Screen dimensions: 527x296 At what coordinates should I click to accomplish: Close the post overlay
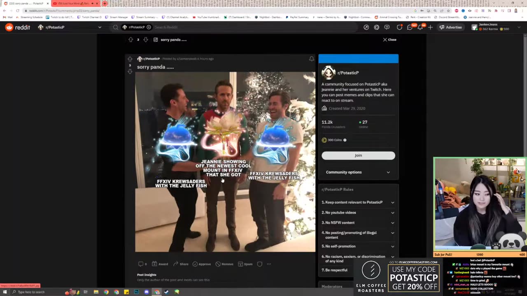coord(389,39)
